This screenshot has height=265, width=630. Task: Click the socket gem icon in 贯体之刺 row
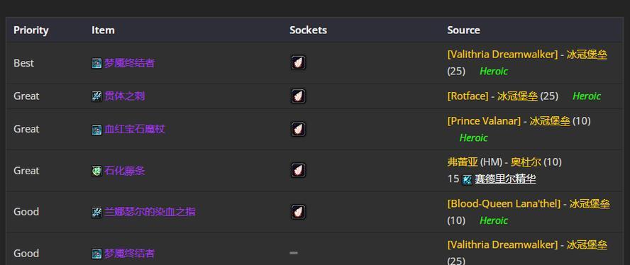point(298,96)
